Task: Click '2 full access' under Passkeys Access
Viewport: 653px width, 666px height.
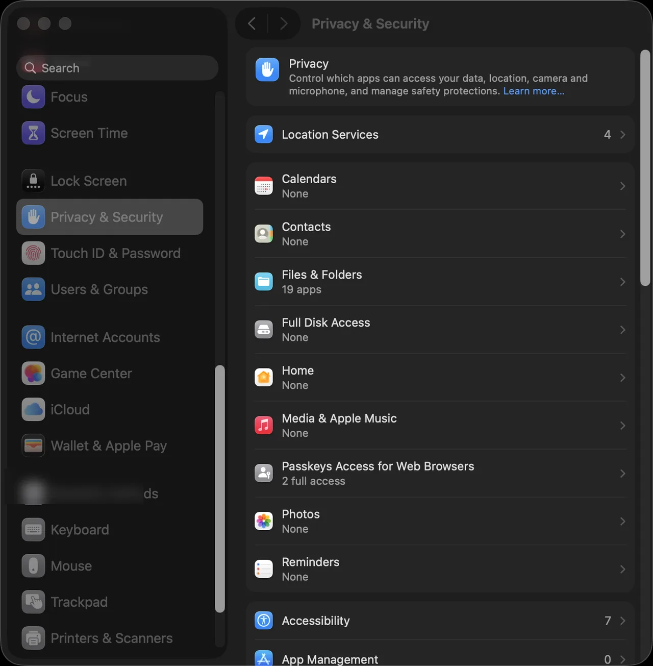Action: pos(313,481)
